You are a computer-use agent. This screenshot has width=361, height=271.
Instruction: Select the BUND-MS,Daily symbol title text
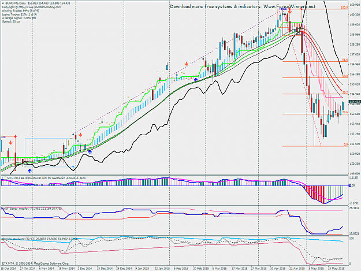[16, 3]
